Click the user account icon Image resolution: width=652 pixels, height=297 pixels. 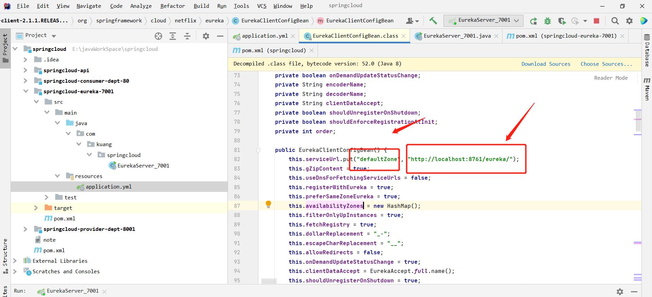click(x=410, y=21)
